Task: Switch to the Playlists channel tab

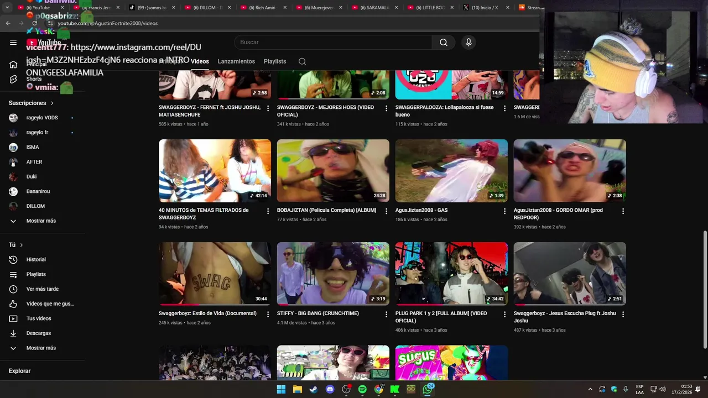Action: (275, 61)
